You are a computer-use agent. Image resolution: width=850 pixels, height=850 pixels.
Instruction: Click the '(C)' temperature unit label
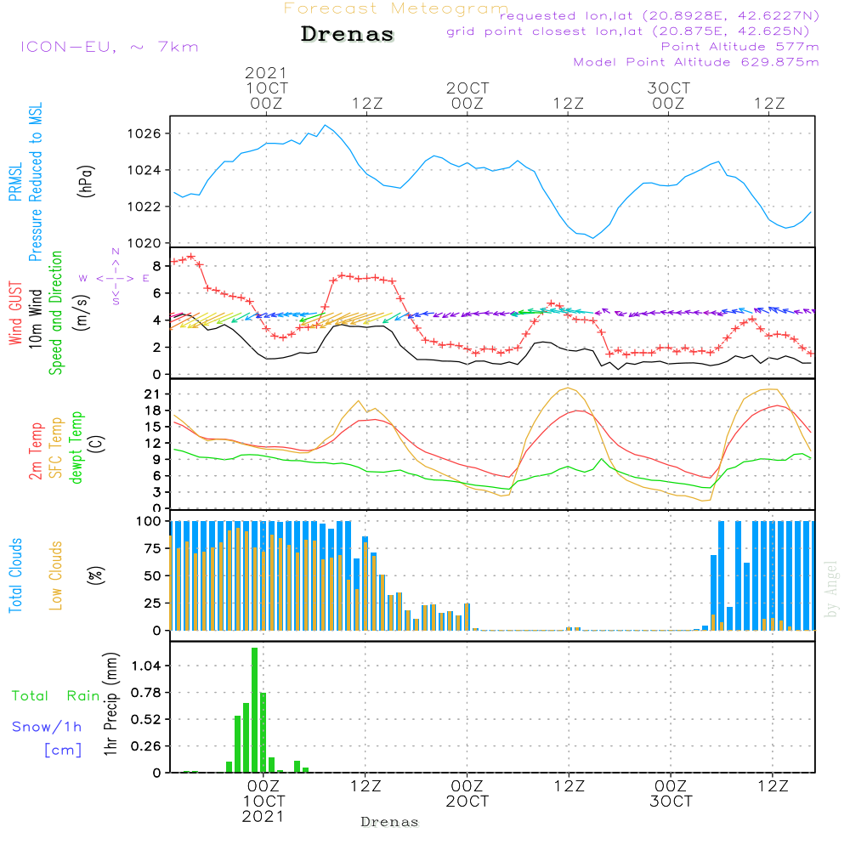click(x=97, y=445)
